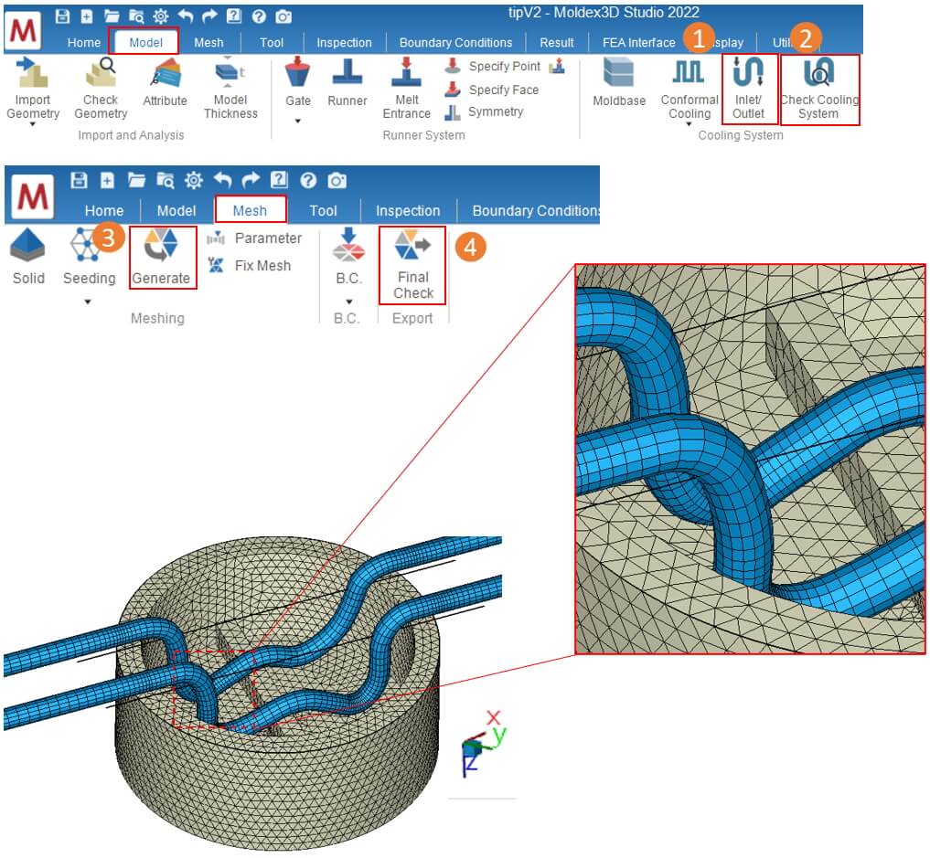Open the mesh Parameter settings
930x858 pixels.
coord(254,238)
